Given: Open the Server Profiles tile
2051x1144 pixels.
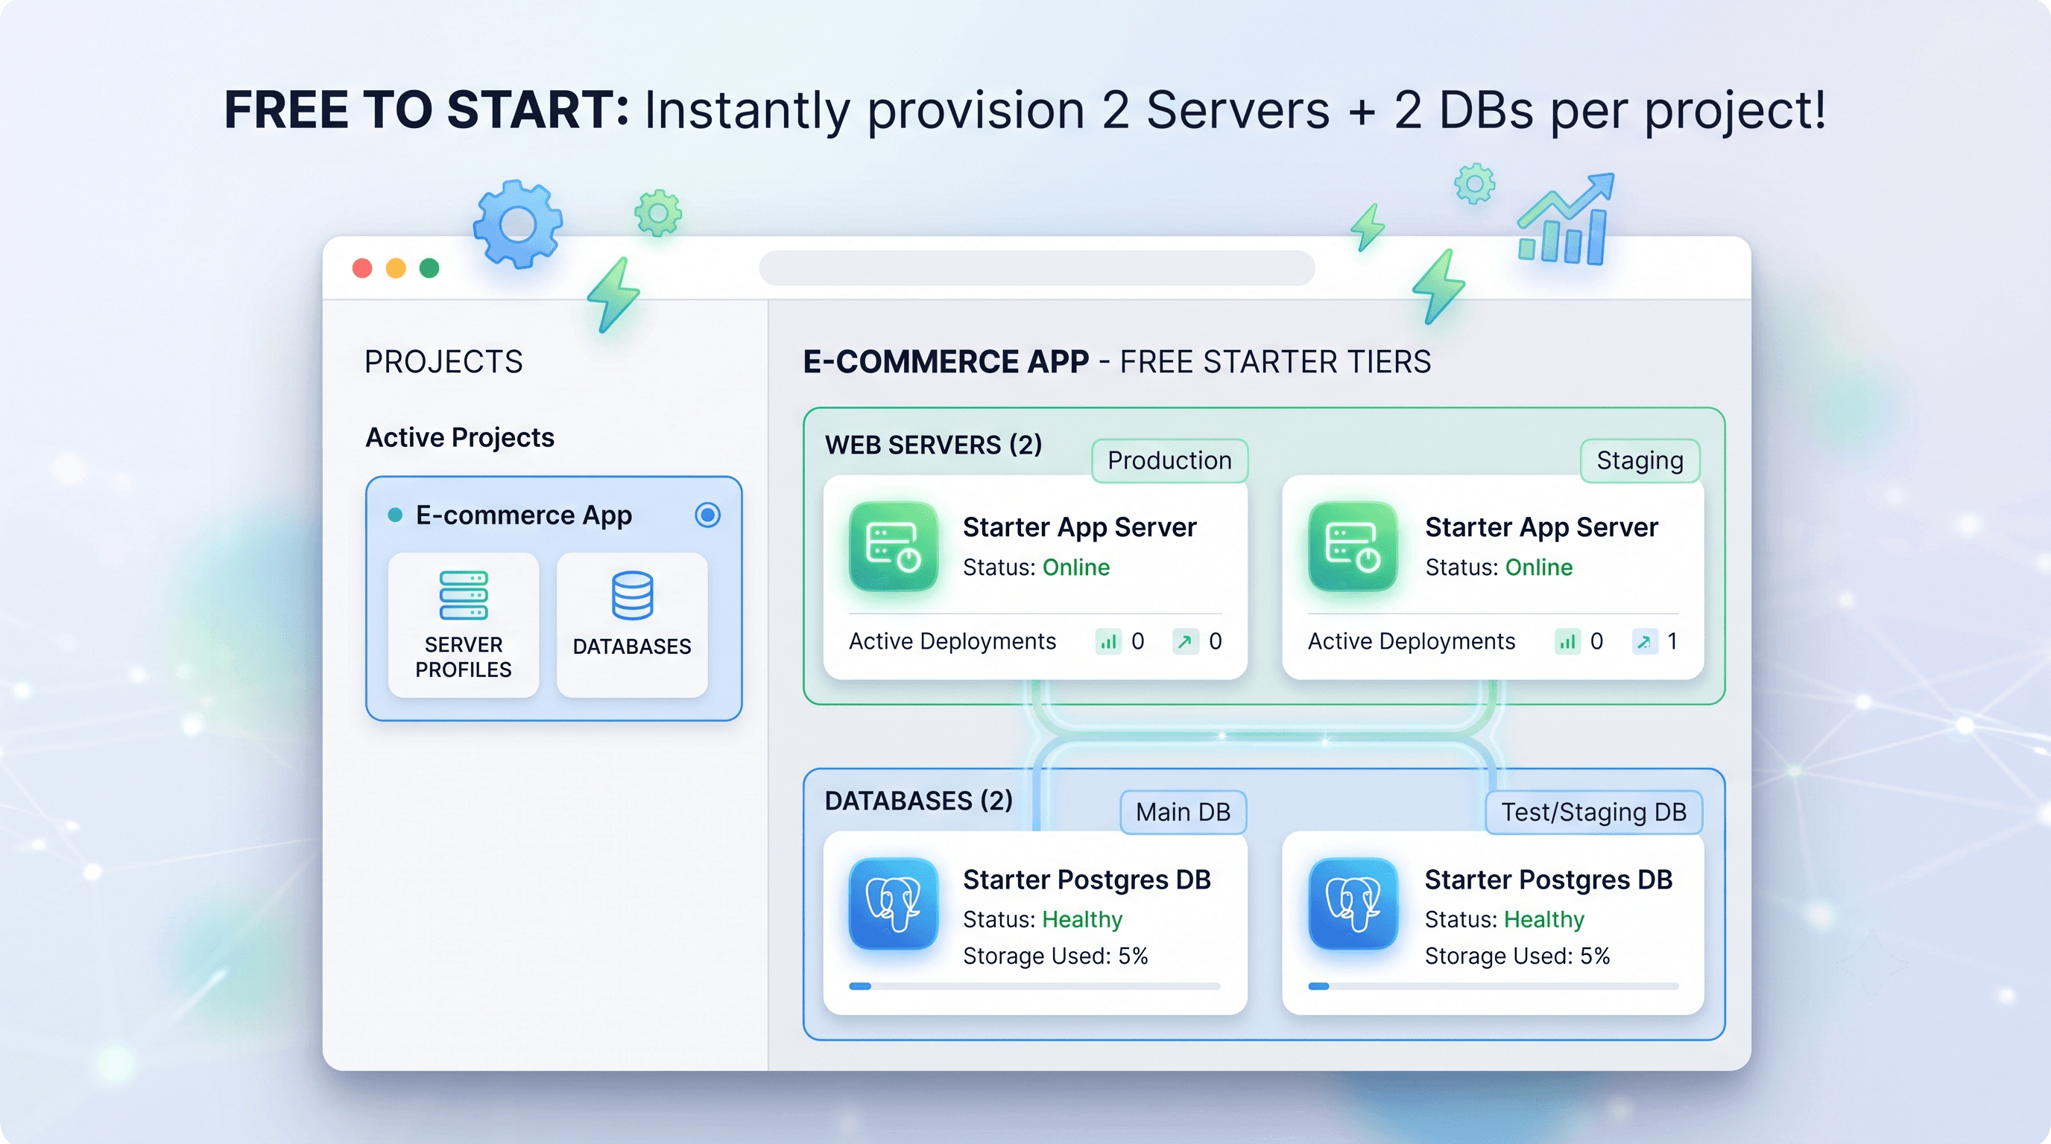Looking at the screenshot, I should [x=464, y=626].
